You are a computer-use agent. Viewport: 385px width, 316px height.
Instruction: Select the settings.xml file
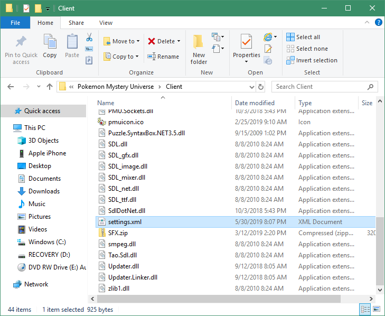[235, 222]
